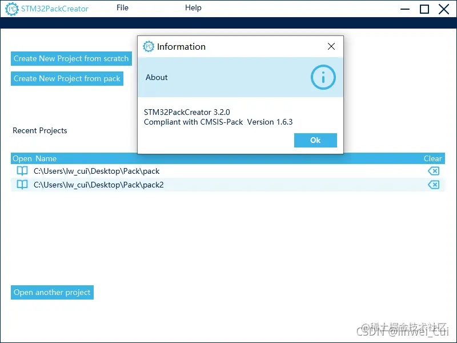Image resolution: width=457 pixels, height=343 pixels.
Task: Close the Information dialog with X
Action: click(x=331, y=46)
